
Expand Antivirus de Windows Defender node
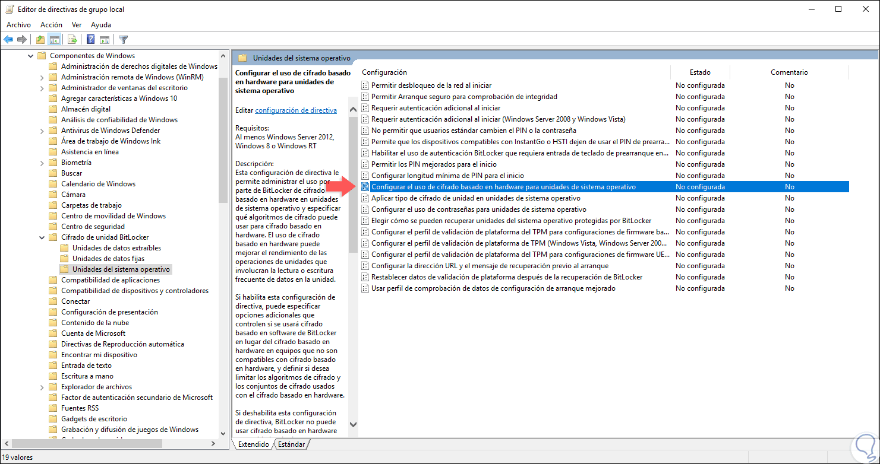pos(42,131)
